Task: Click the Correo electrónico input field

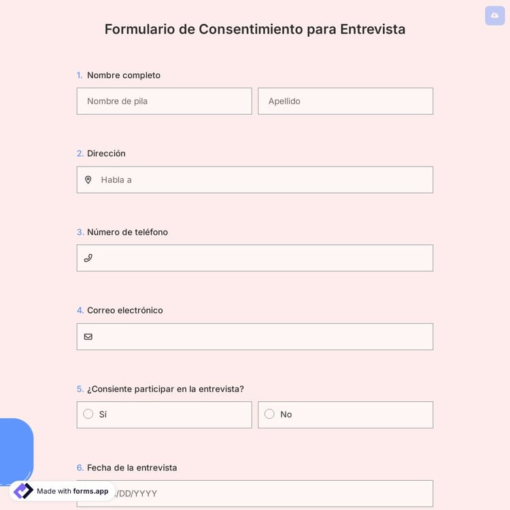Action: 265,337
